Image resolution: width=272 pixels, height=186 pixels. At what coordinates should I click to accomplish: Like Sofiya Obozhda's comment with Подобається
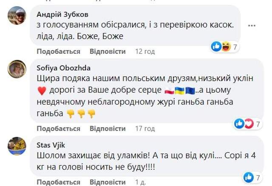click(x=59, y=128)
